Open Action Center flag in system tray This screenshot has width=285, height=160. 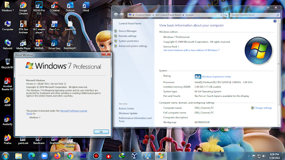254,156
